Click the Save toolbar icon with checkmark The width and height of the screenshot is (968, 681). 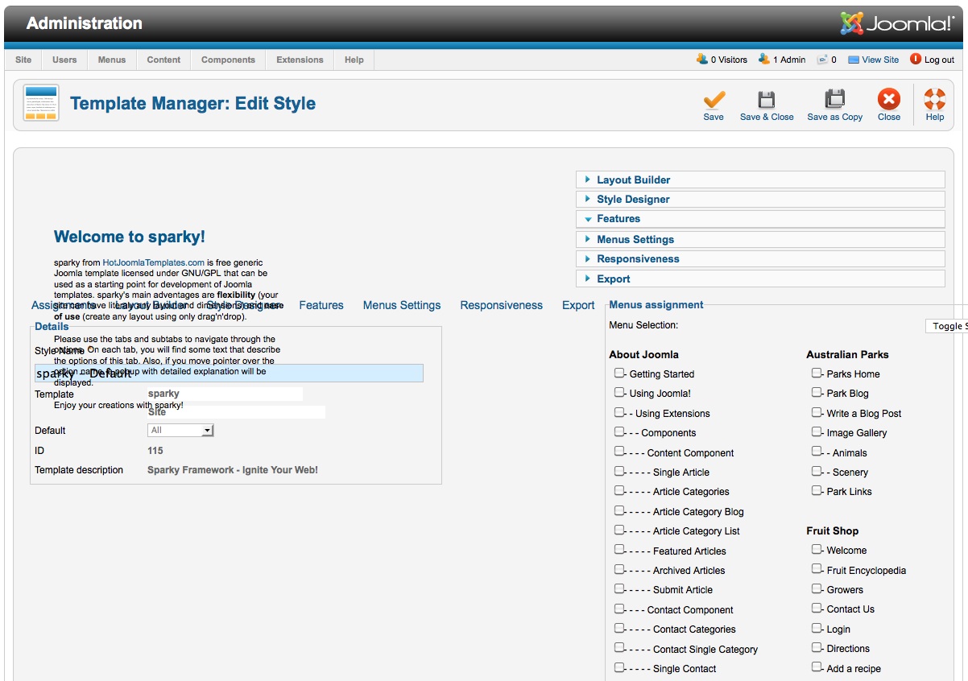(x=714, y=100)
